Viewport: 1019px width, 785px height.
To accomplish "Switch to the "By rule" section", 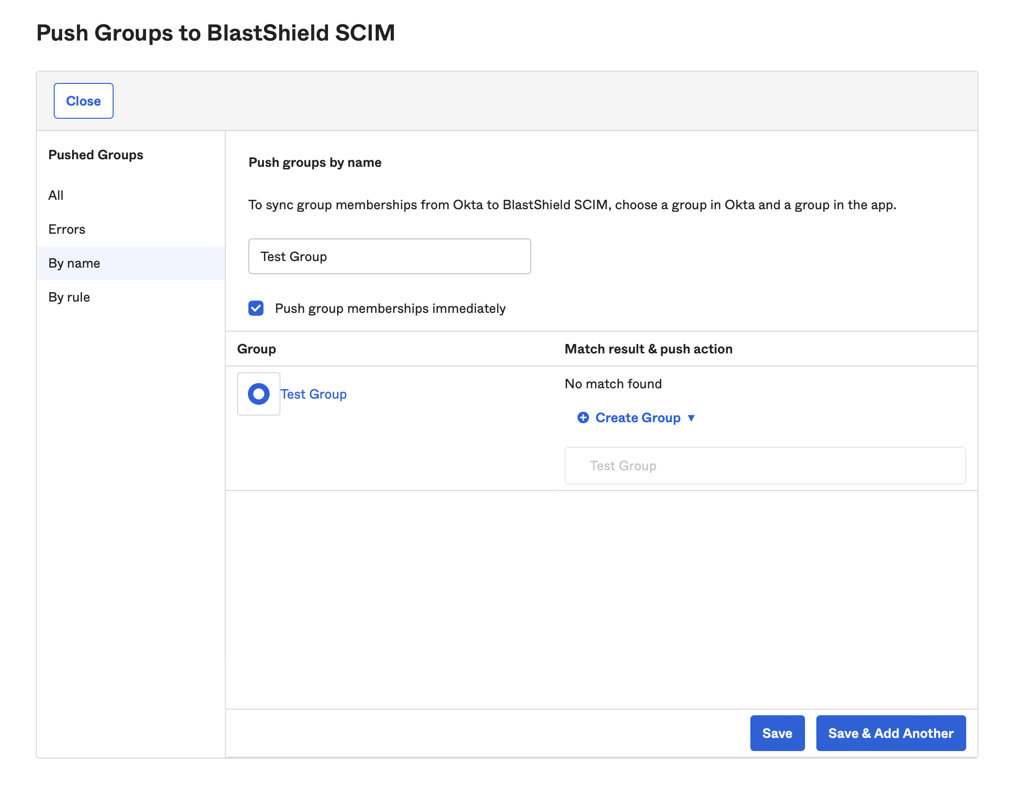I will pyautogui.click(x=69, y=297).
